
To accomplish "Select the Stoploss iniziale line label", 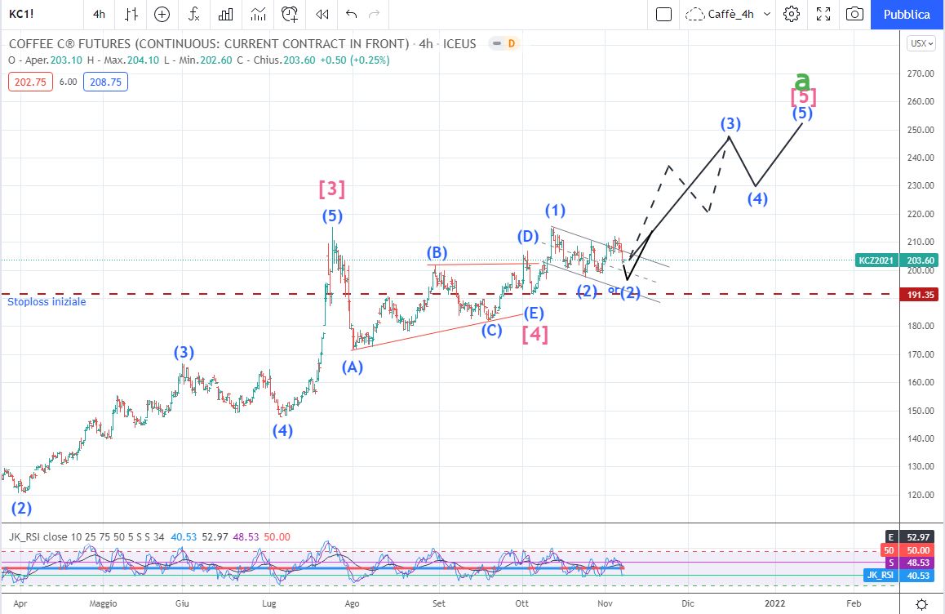I will [47, 301].
